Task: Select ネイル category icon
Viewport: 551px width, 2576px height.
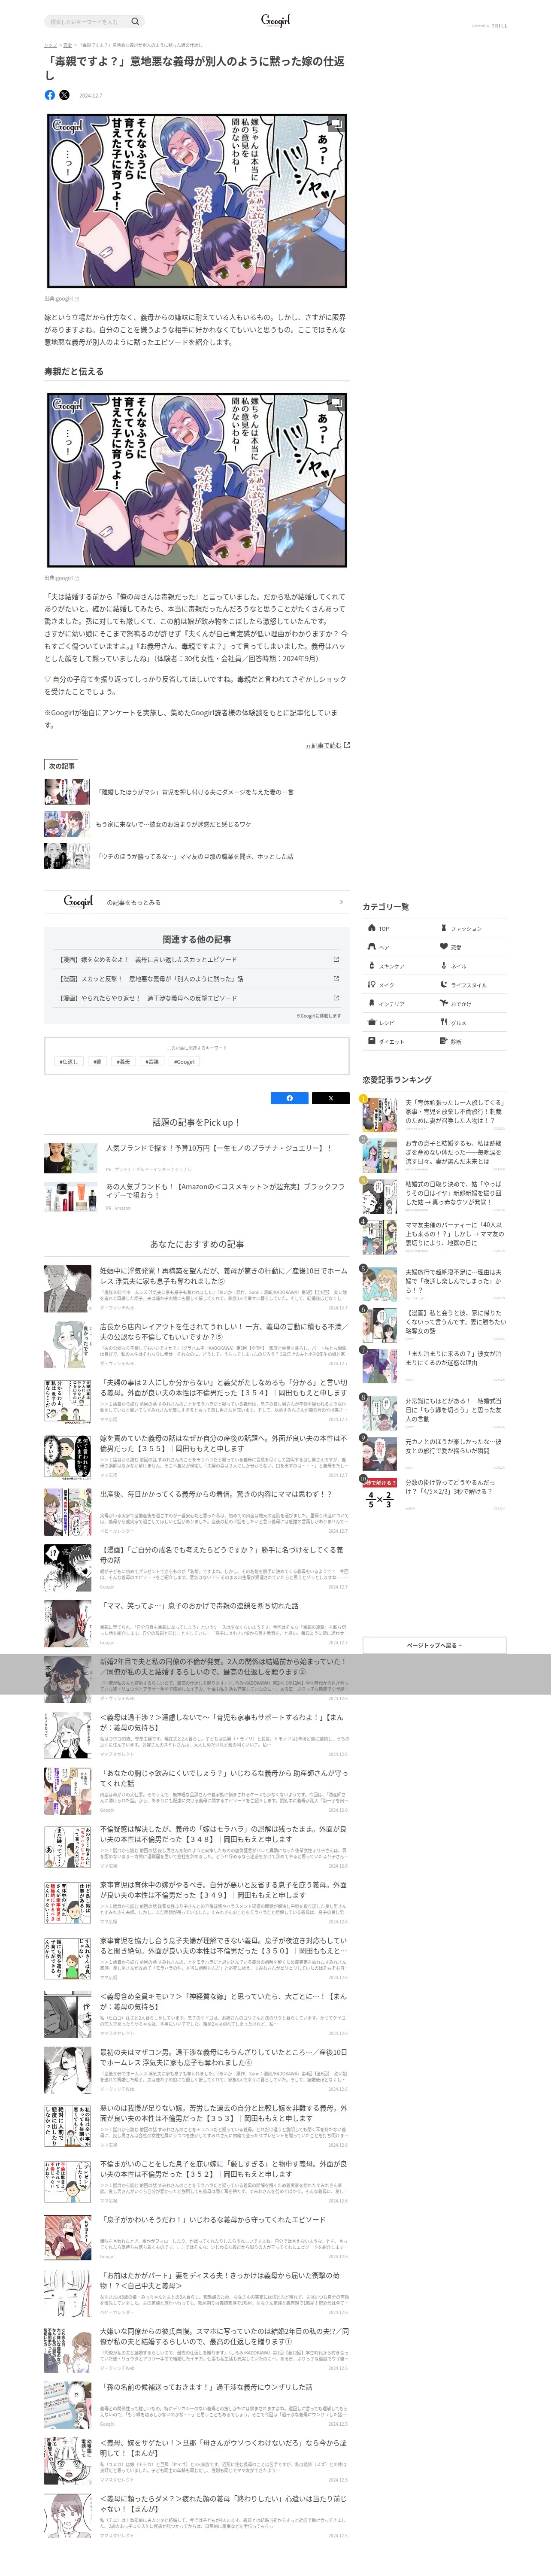Action: (444, 966)
